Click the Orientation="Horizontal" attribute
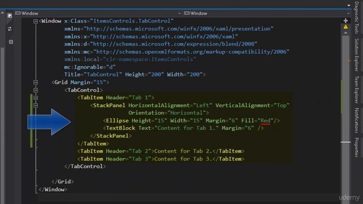The height and width of the screenshot is (204, 363). [x=167, y=113]
